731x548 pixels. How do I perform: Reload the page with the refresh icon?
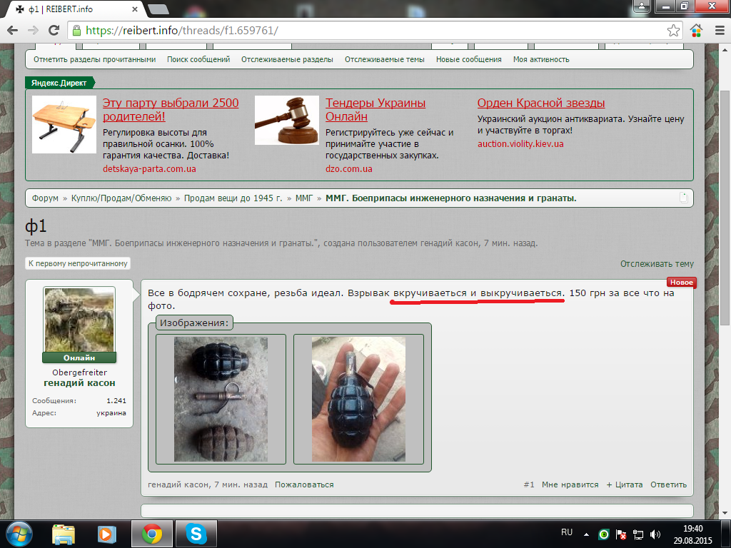(x=54, y=30)
